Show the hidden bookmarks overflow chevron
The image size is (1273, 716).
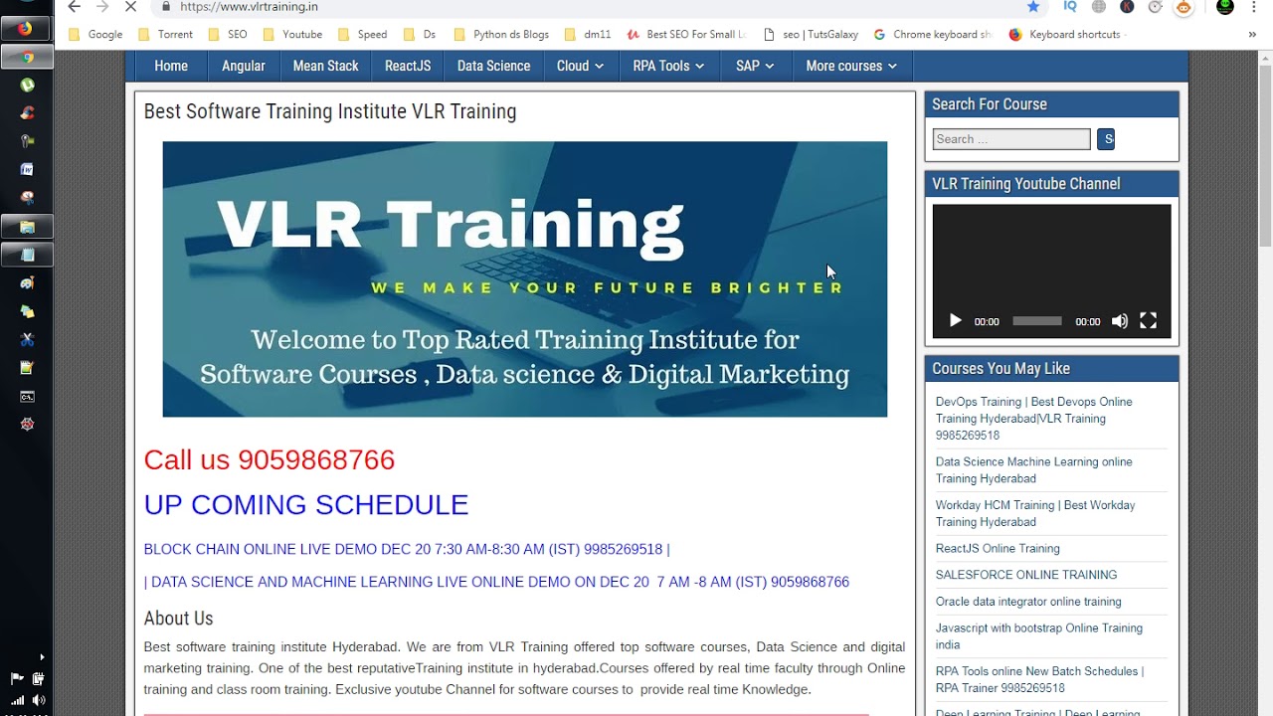pos(1252,34)
